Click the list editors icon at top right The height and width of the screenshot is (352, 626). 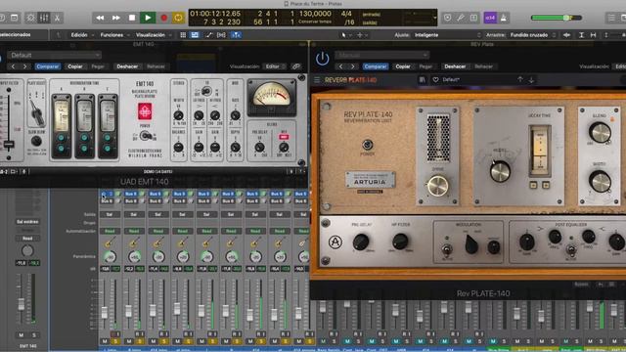[611, 18]
